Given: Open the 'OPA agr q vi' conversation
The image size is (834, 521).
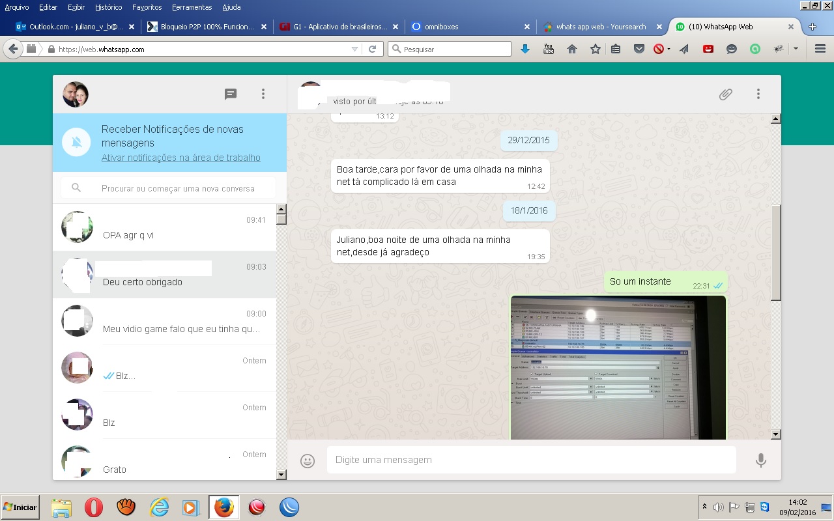Looking at the screenshot, I should 164,227.
